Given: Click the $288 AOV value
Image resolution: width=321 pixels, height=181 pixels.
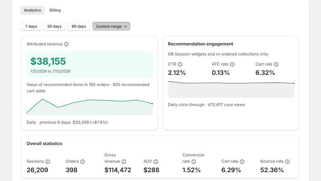Looking at the screenshot, I should pos(151,170).
